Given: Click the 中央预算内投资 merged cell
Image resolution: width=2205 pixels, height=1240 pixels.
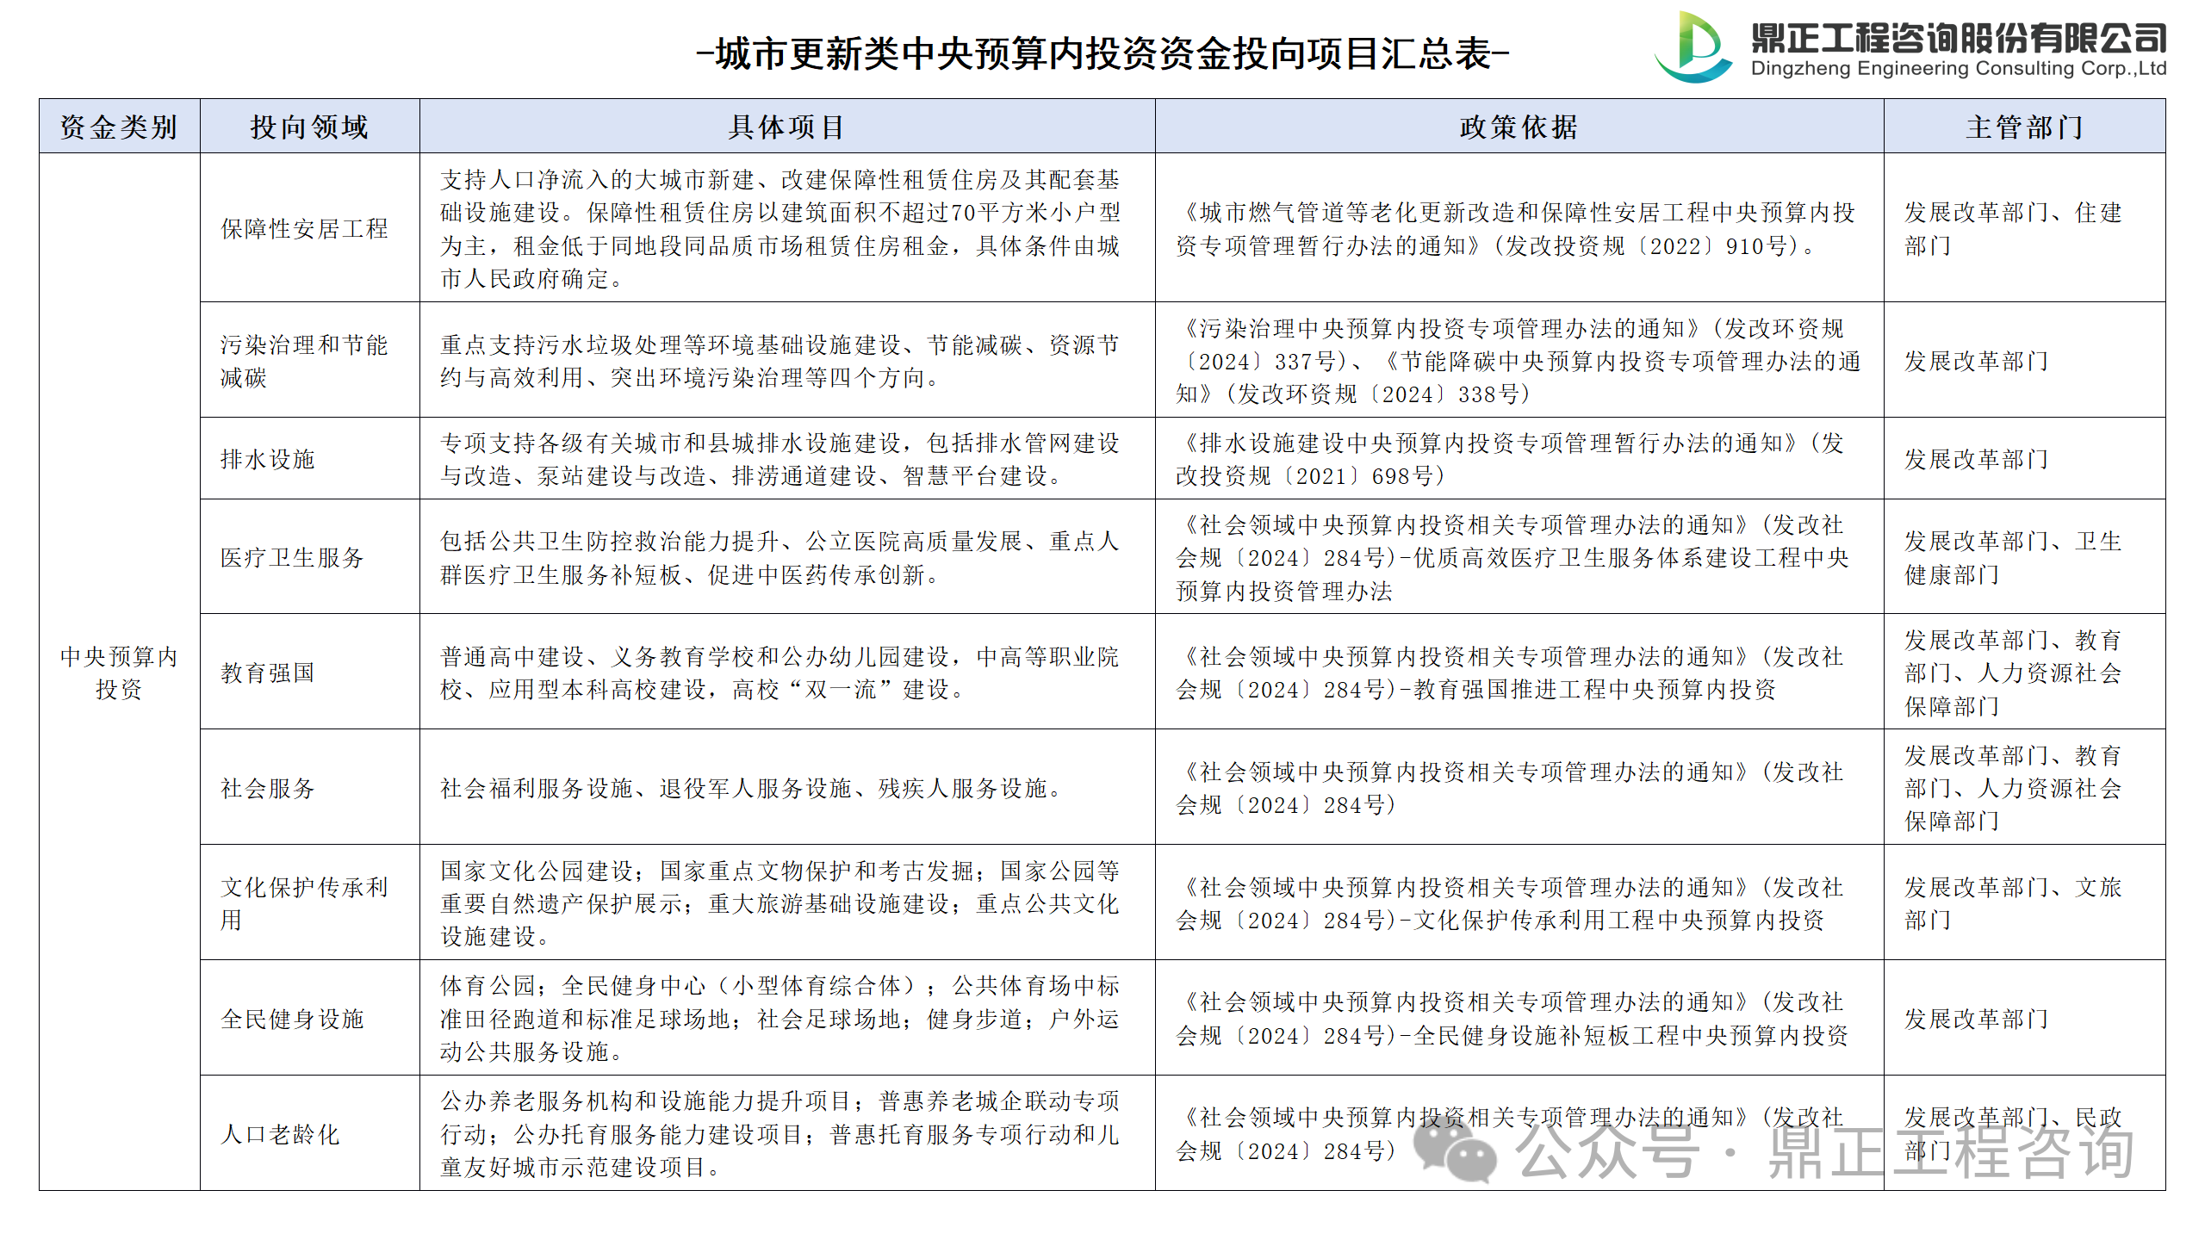Looking at the screenshot, I should point(119,673).
